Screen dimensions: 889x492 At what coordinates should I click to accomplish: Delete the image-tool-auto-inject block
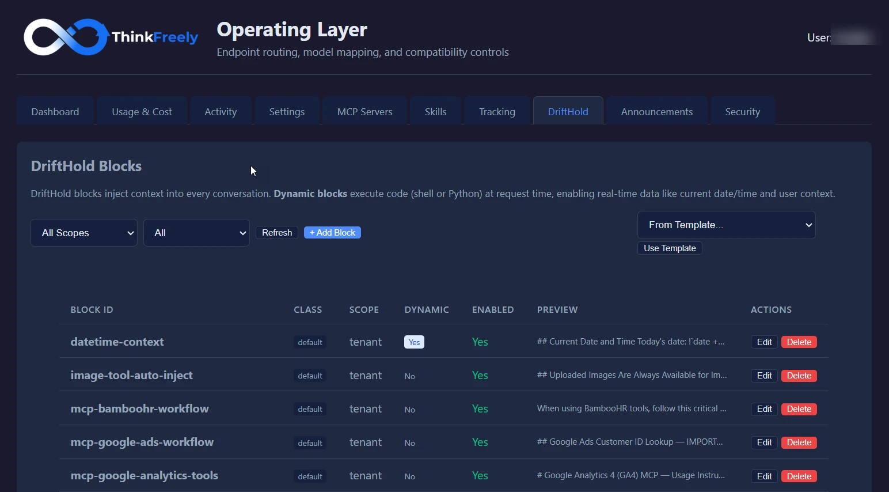pos(799,376)
